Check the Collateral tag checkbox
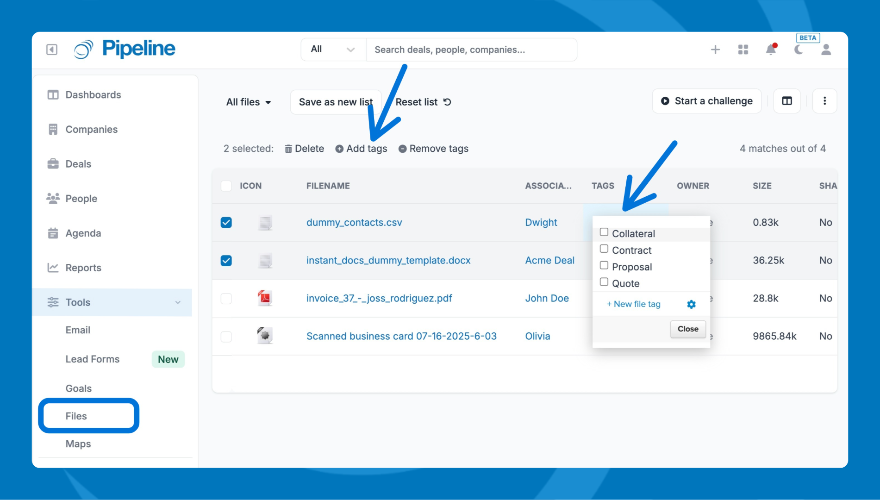 tap(604, 232)
